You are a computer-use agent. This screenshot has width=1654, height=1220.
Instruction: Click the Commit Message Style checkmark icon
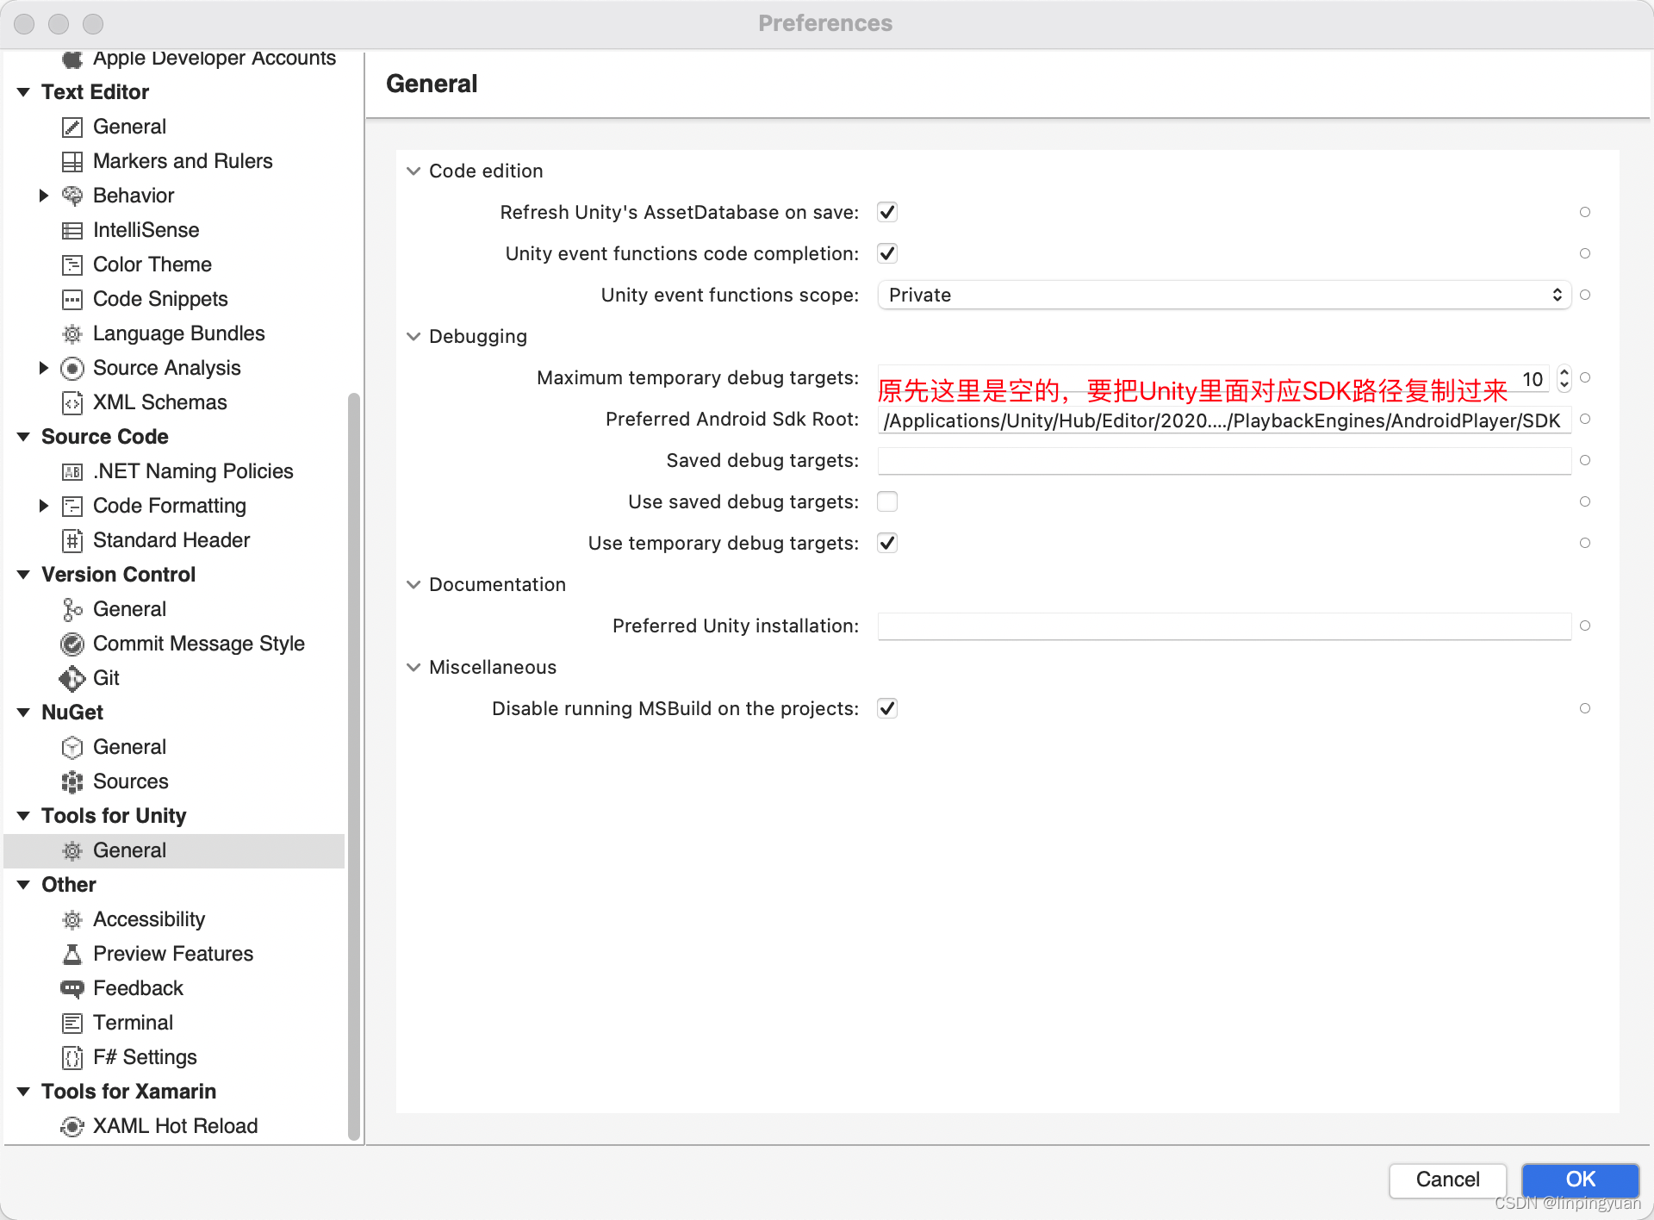(72, 644)
